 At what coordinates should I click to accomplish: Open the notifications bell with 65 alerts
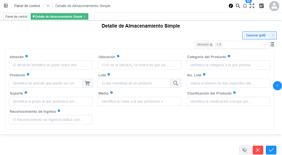tap(245, 6)
